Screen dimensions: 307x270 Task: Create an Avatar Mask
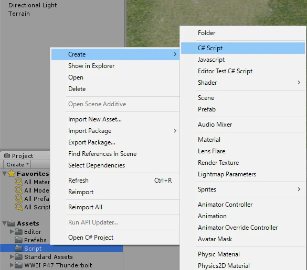(x=243, y=239)
